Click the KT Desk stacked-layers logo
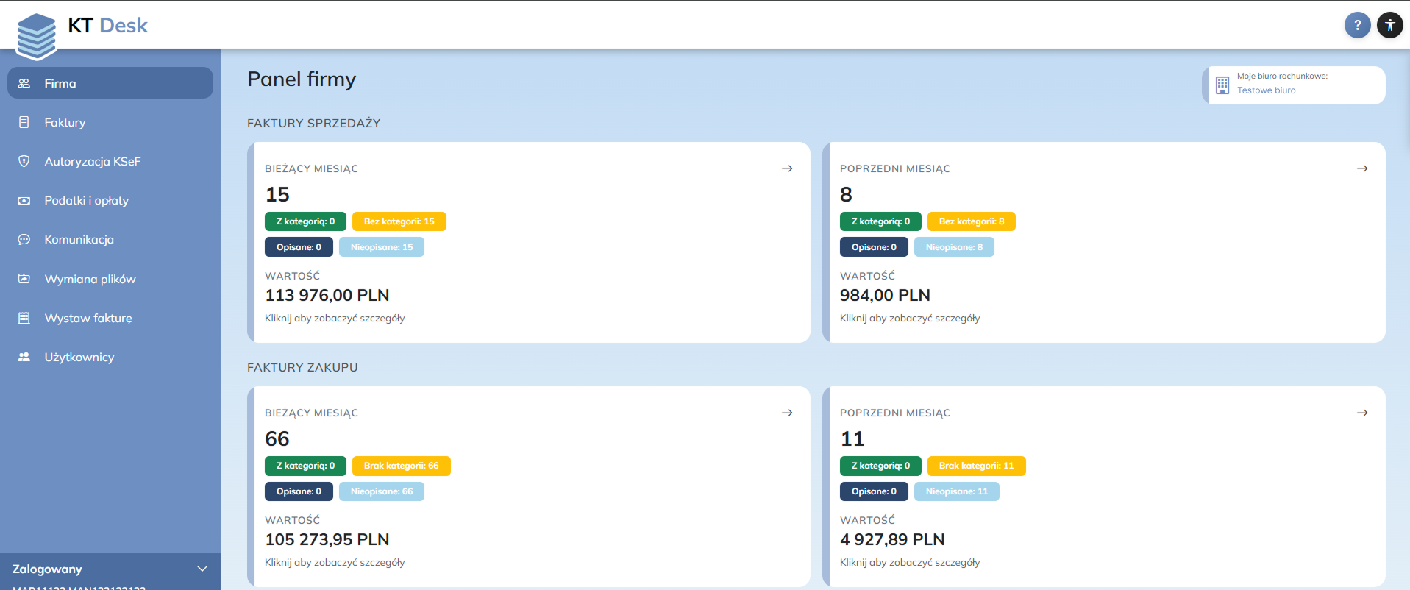 click(x=37, y=36)
